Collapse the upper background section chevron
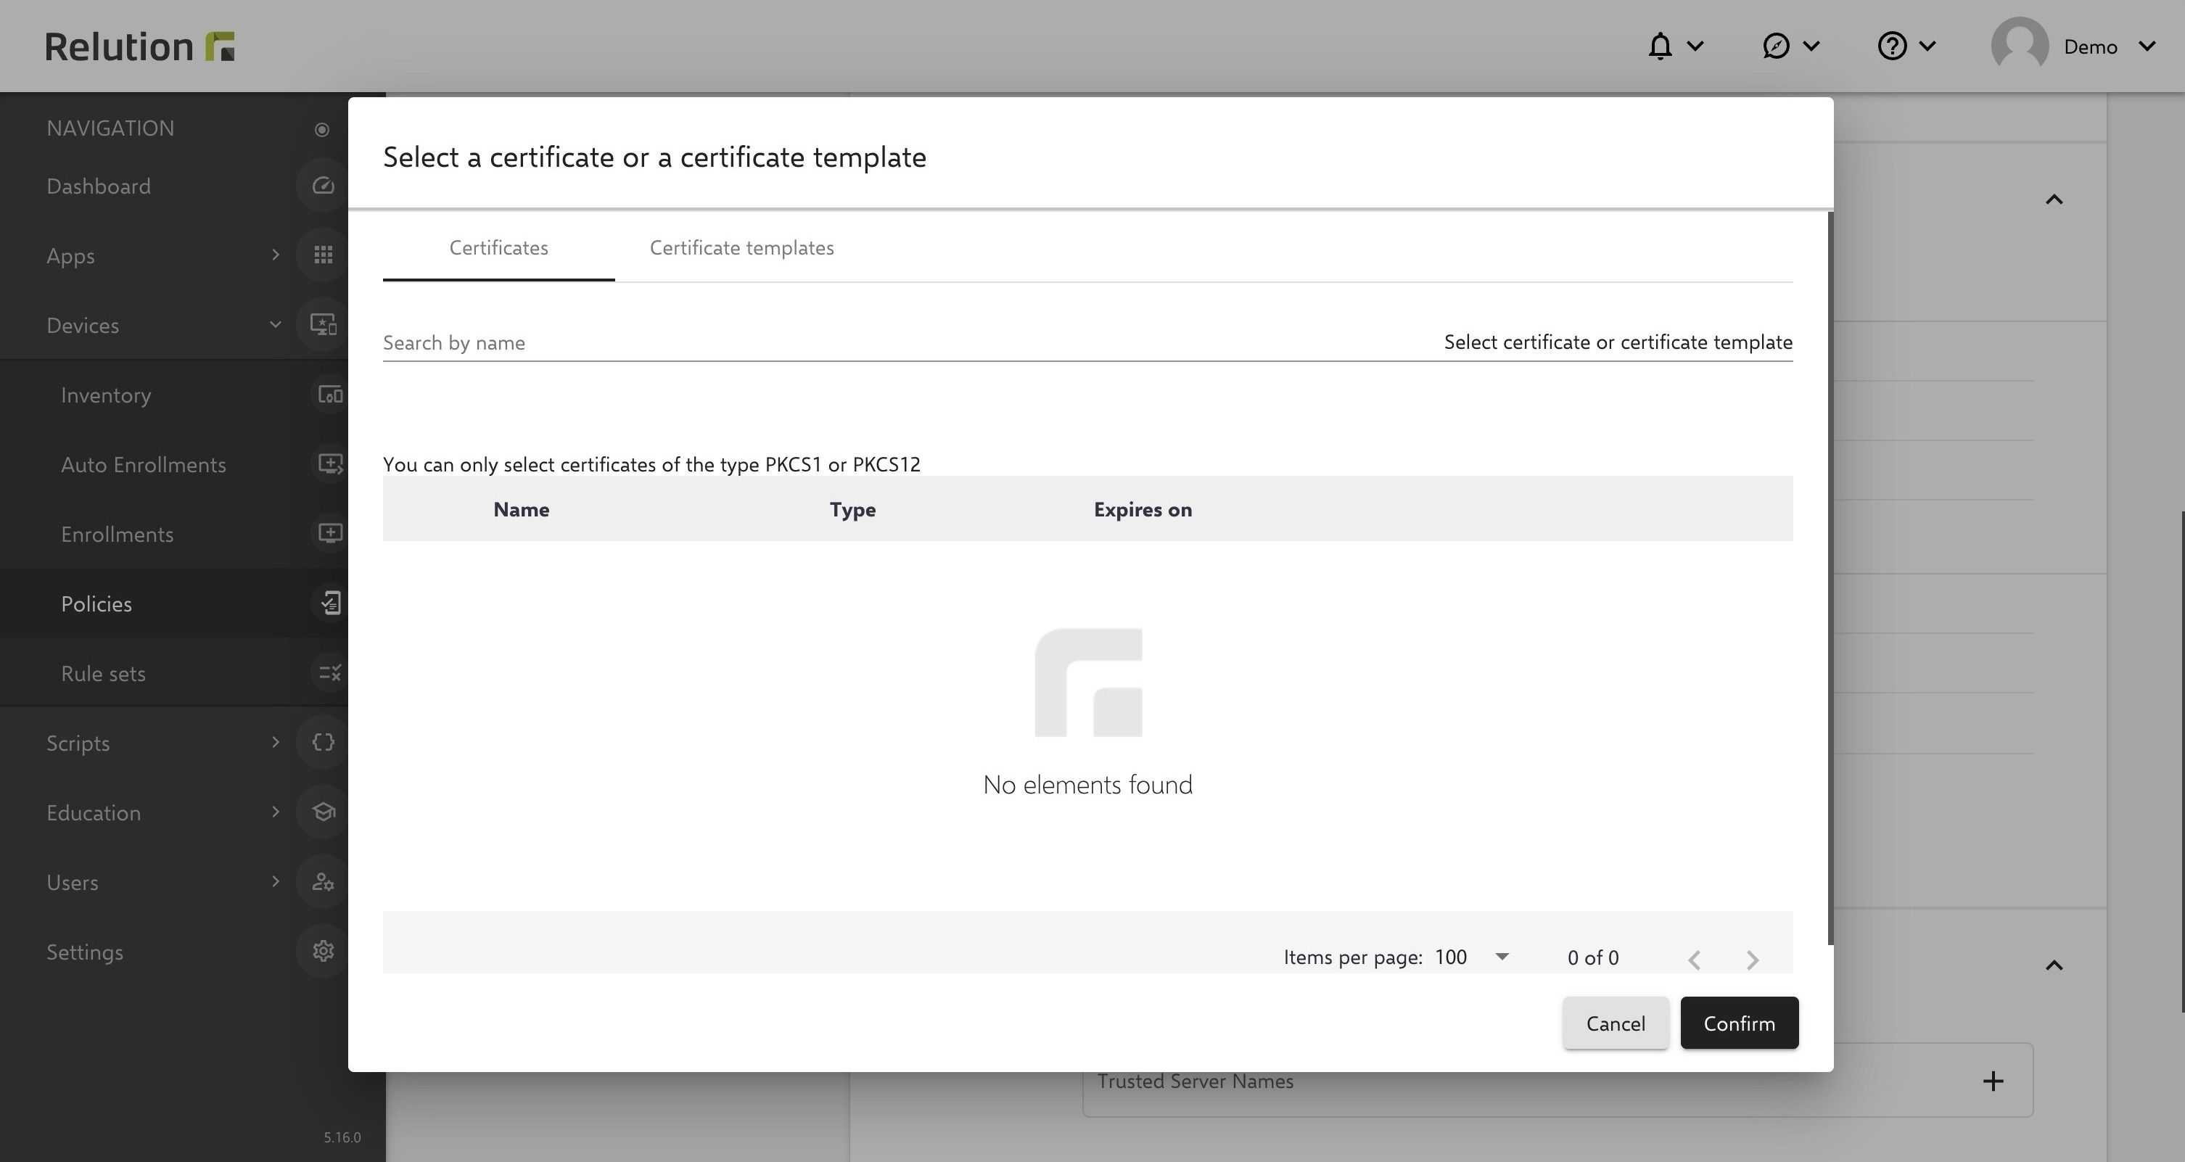The width and height of the screenshot is (2185, 1162). tap(2054, 199)
